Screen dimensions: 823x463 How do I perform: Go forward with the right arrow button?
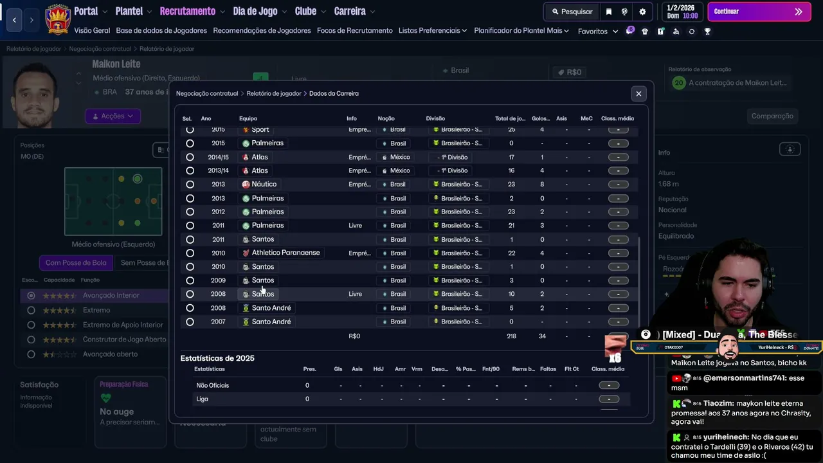[x=31, y=20]
